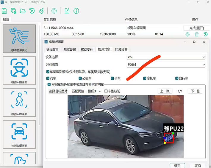Switch to the 区域设置 tab

[x=121, y=49]
